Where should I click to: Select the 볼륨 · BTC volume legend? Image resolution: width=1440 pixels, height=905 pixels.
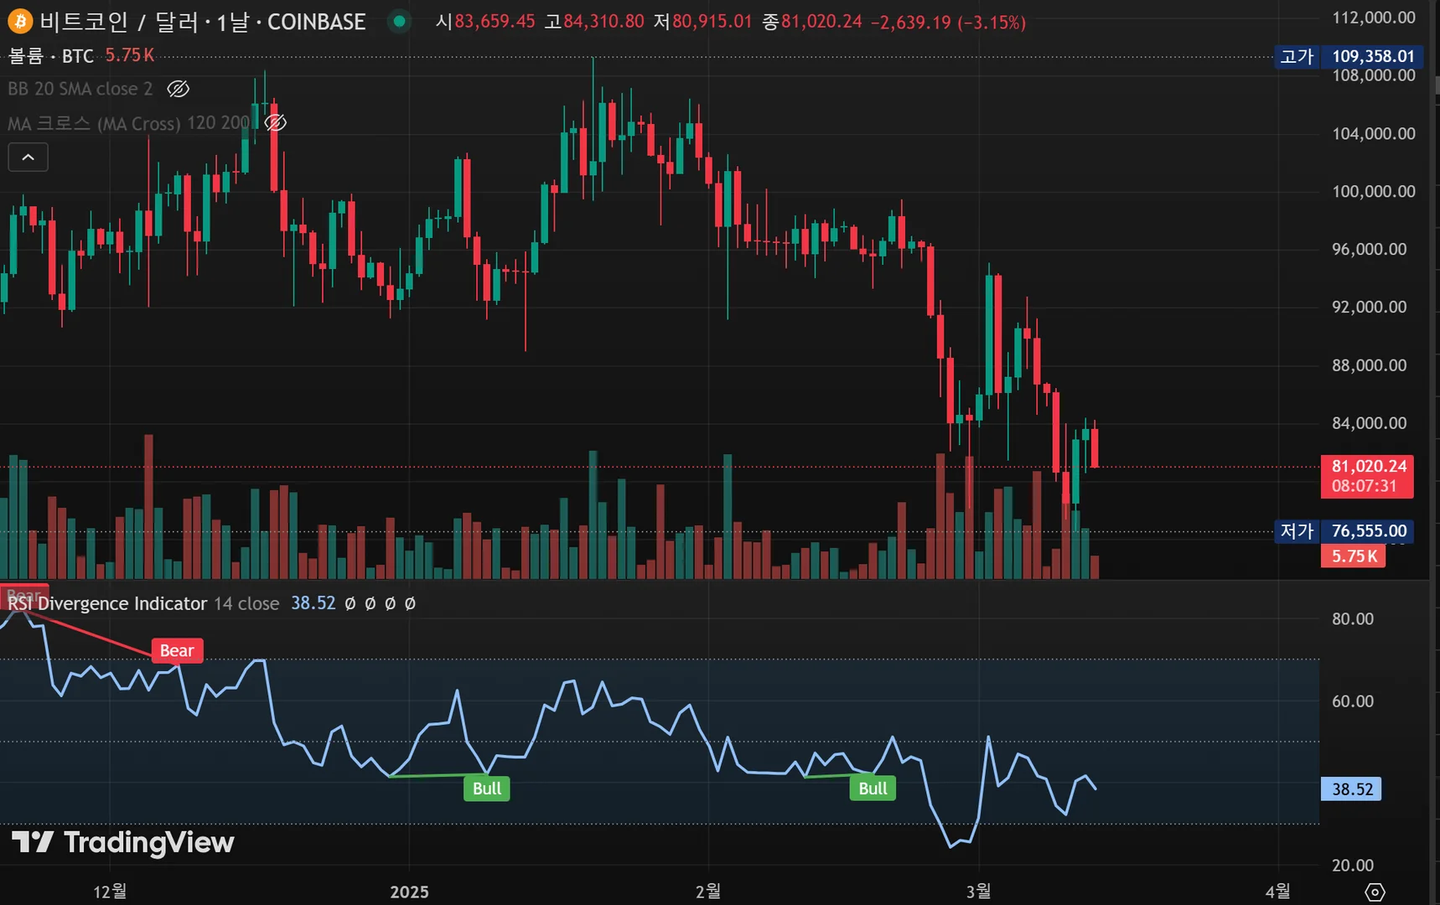tap(51, 55)
